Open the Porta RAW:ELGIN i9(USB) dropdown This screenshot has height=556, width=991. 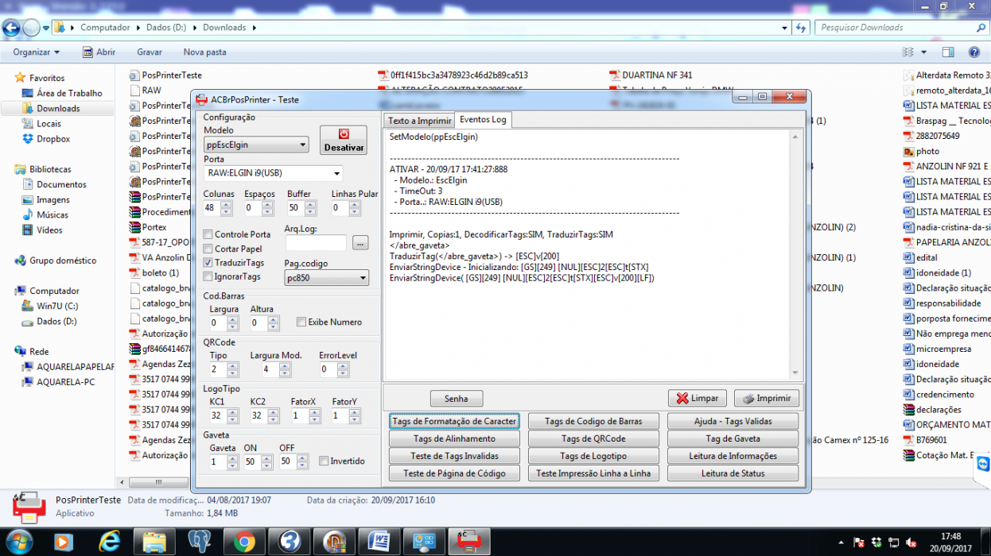tap(274, 173)
